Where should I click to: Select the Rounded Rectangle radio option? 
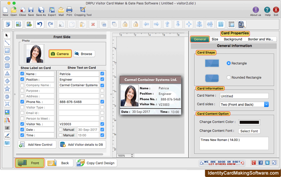click(229, 77)
